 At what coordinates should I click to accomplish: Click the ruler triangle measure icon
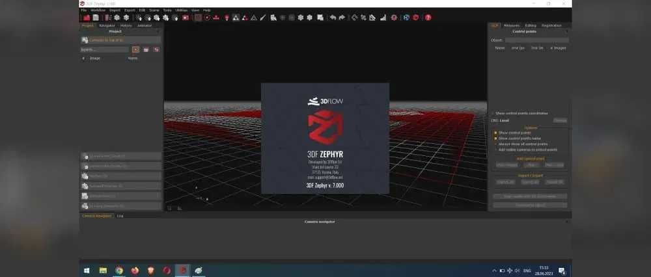click(x=372, y=18)
